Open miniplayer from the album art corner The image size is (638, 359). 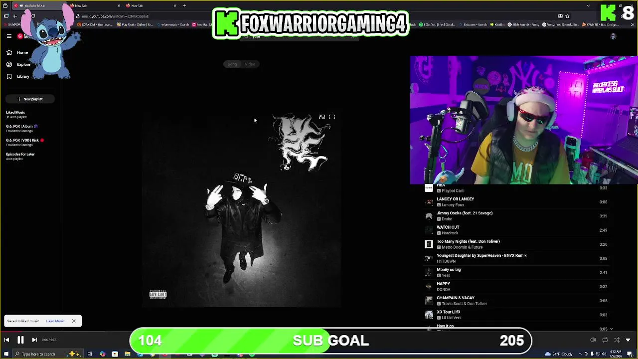coord(322,117)
